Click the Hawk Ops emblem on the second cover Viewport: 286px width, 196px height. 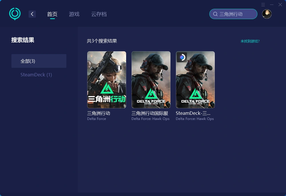click(x=151, y=93)
